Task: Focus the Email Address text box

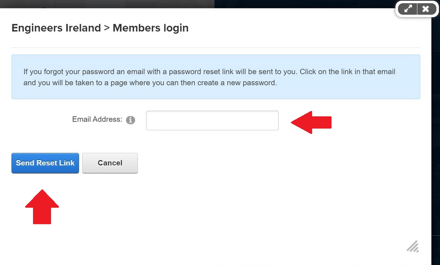Action: (x=212, y=120)
